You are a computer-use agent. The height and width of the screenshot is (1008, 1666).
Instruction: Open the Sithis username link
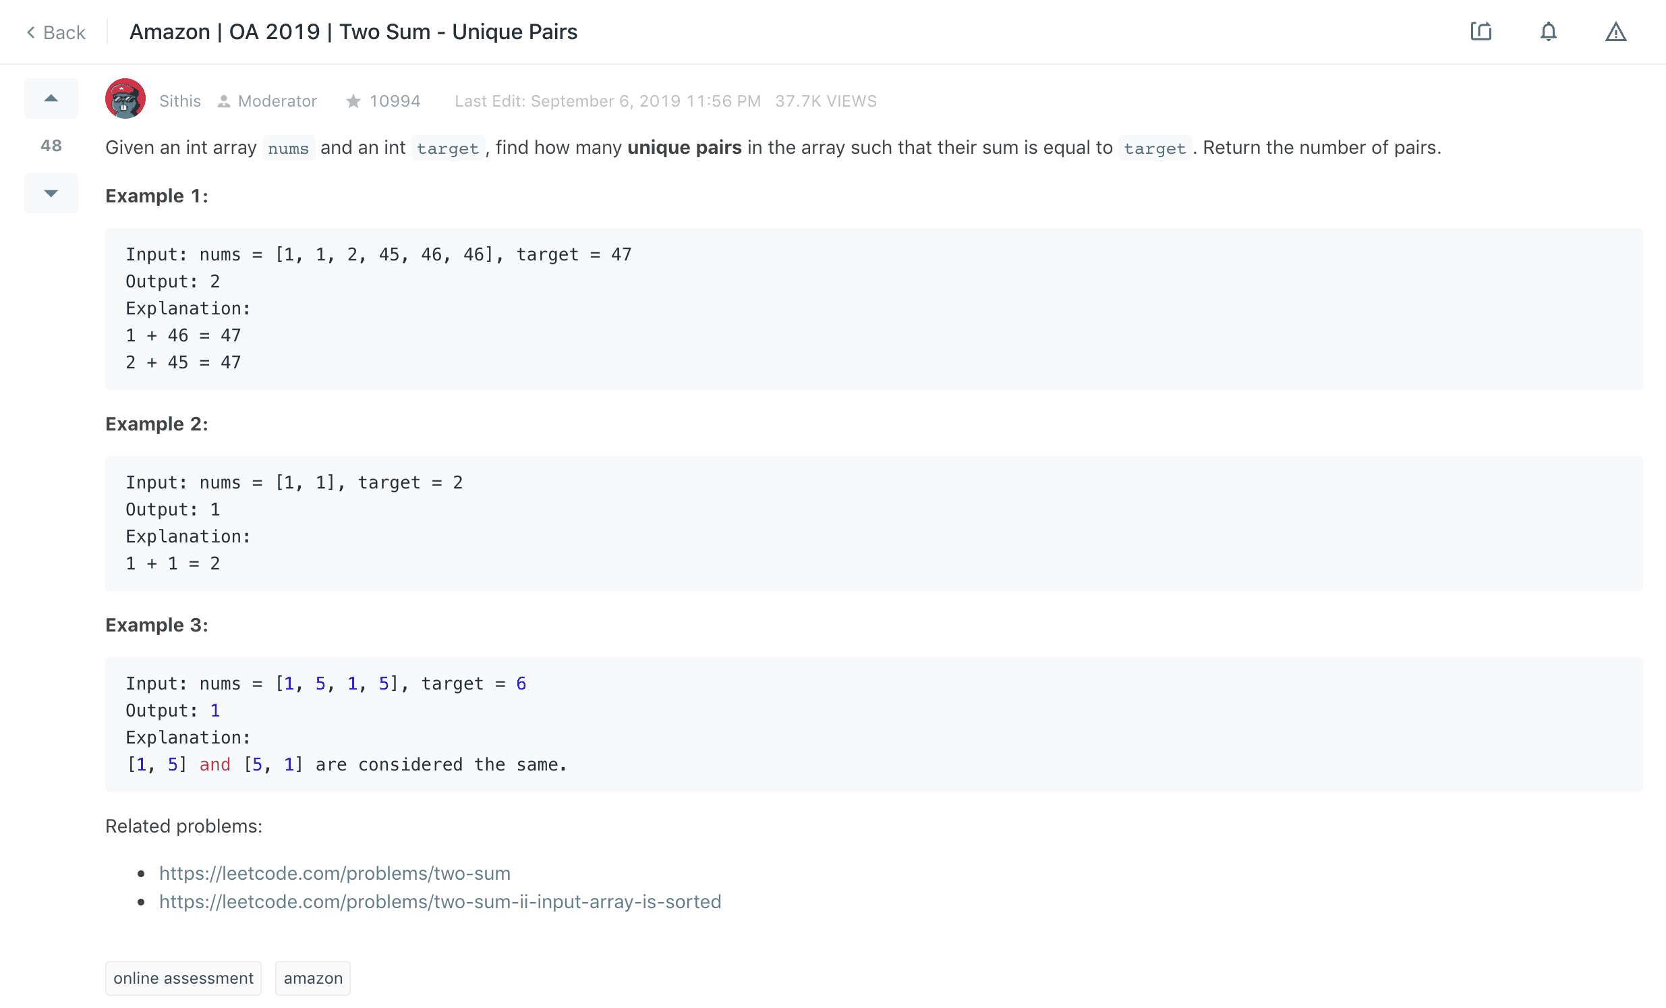tap(180, 101)
